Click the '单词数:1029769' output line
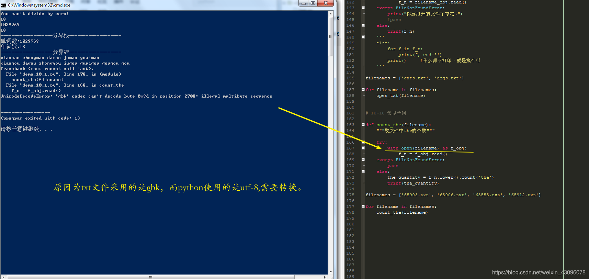 pos(20,41)
